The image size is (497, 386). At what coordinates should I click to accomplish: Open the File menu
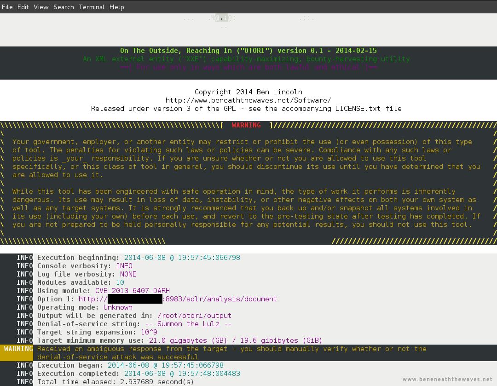point(7,7)
